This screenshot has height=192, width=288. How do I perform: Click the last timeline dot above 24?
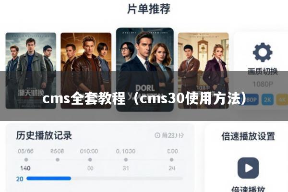(x=171, y=160)
